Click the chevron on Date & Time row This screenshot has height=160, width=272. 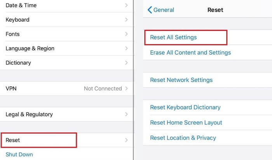126,5
